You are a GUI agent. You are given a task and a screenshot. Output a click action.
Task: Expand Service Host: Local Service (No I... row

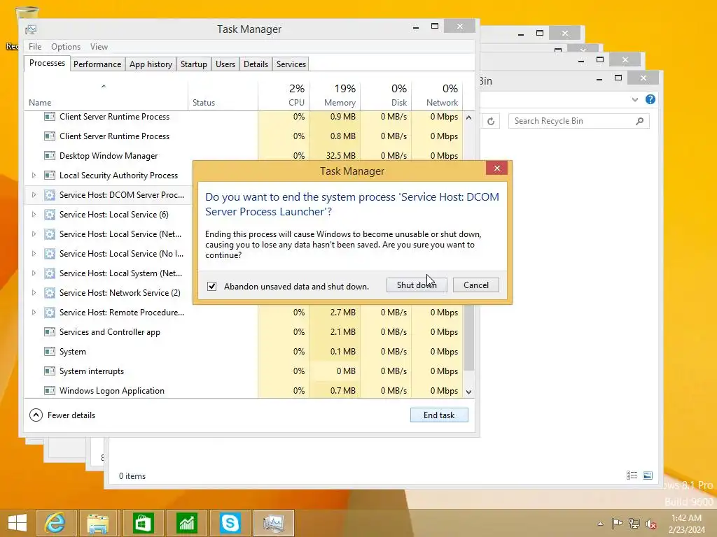(34, 254)
